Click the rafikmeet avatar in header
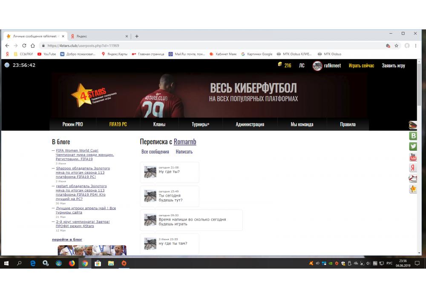 tap(317, 66)
